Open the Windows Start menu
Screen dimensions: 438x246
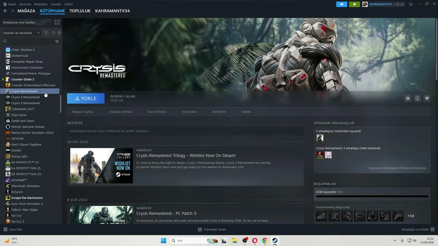(164, 241)
